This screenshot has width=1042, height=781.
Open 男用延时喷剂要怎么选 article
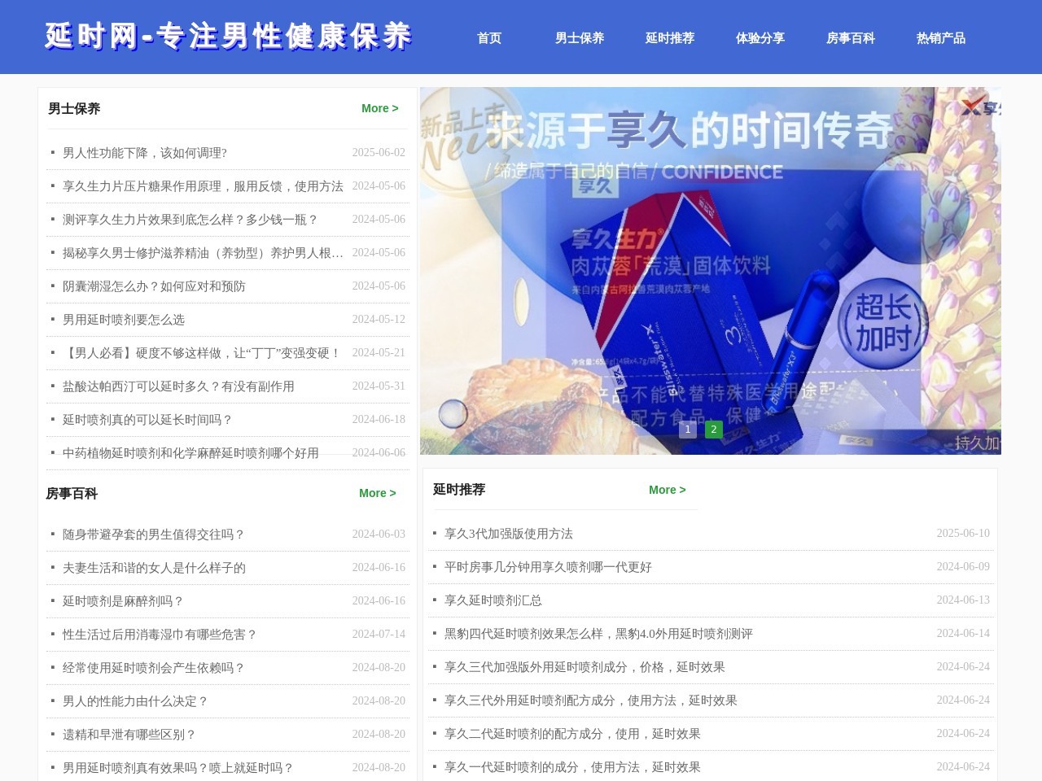(x=124, y=320)
